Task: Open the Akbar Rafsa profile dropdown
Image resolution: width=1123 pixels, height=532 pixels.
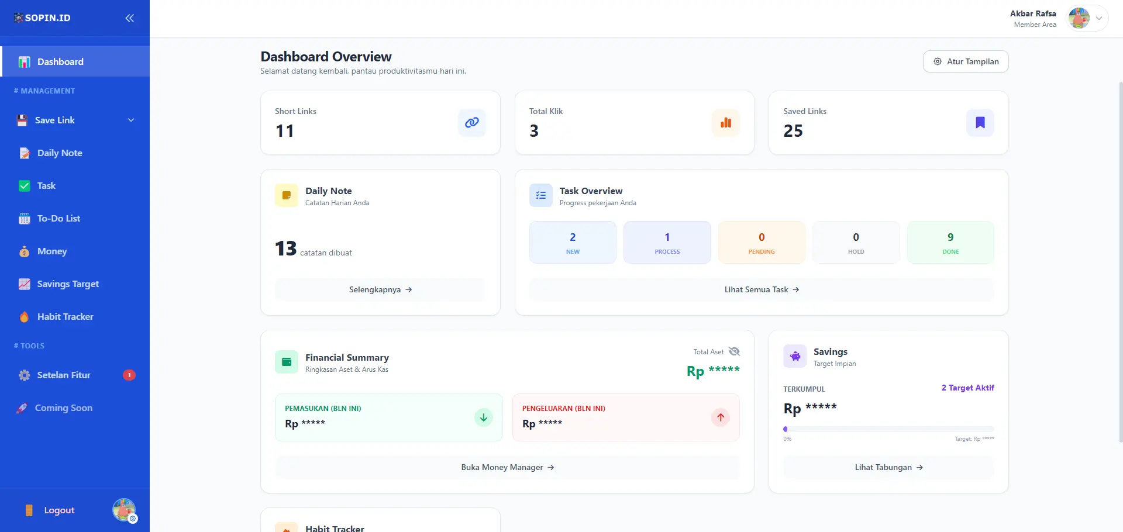Action: pos(1087,18)
